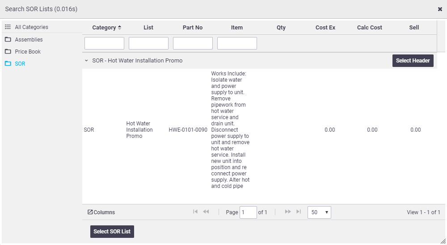
Task: Click the Select Header button
Action: [413, 61]
